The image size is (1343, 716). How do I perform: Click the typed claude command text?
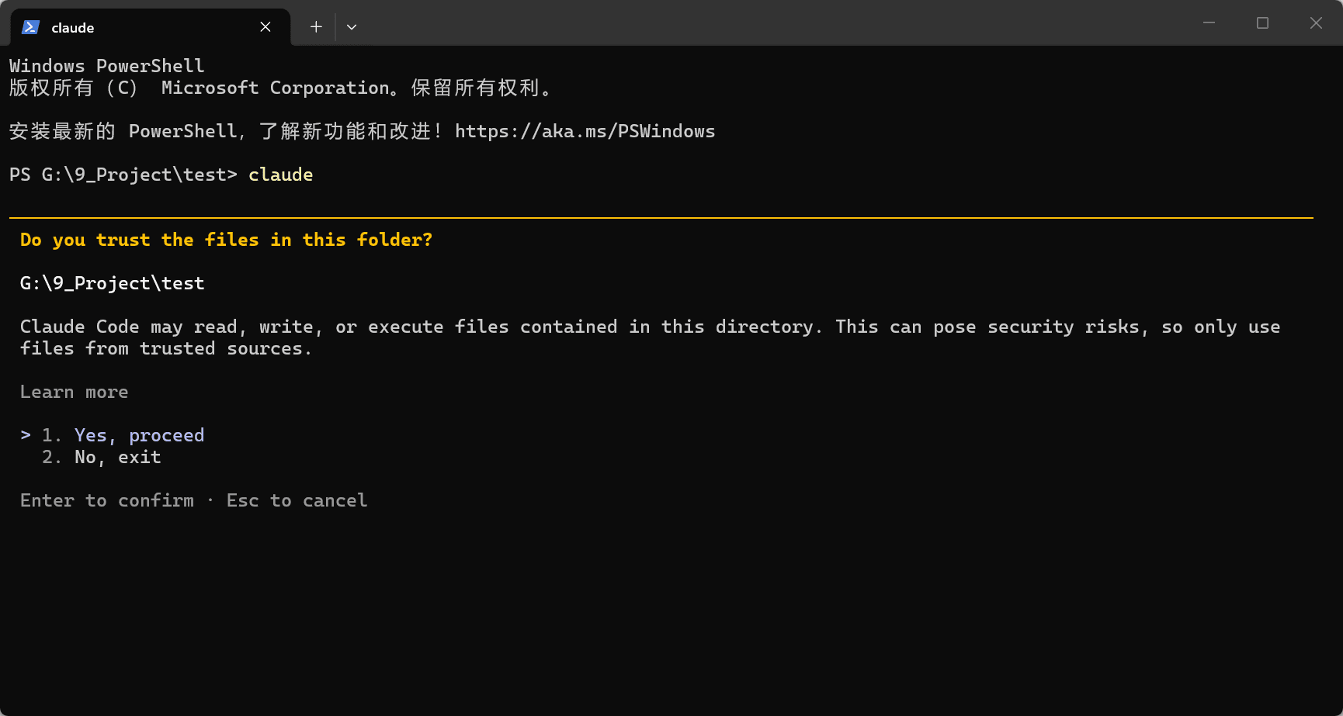click(x=280, y=175)
